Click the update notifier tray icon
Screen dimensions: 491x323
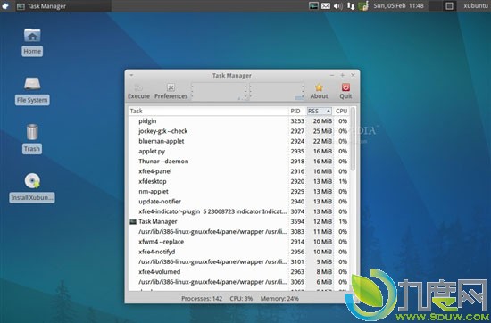point(363,5)
